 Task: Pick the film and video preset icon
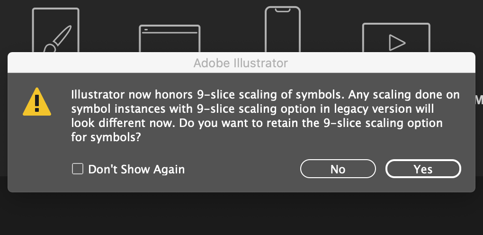396,37
